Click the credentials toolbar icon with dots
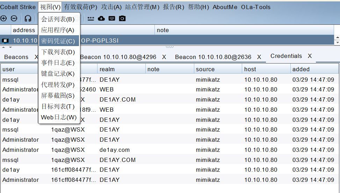Screen dimensions: 340x193 91,18
